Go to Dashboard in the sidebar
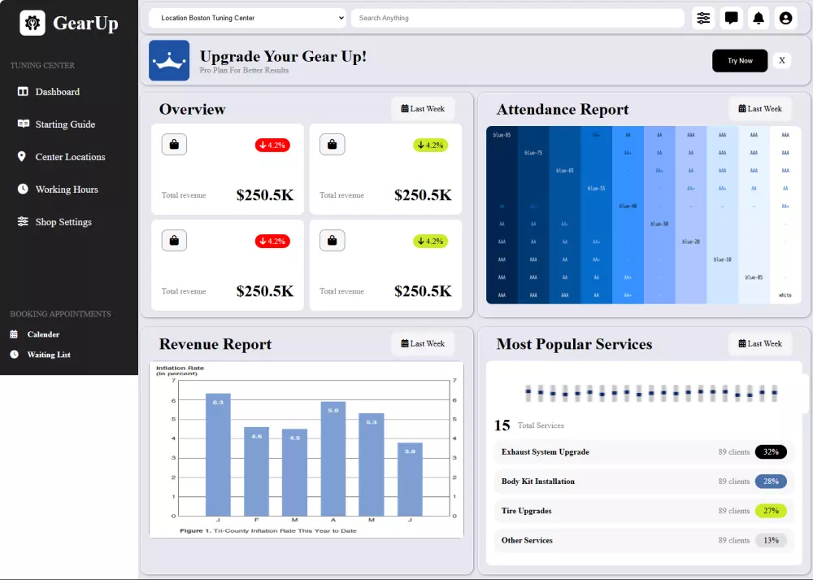Viewport: 813px width, 580px height. [x=57, y=92]
